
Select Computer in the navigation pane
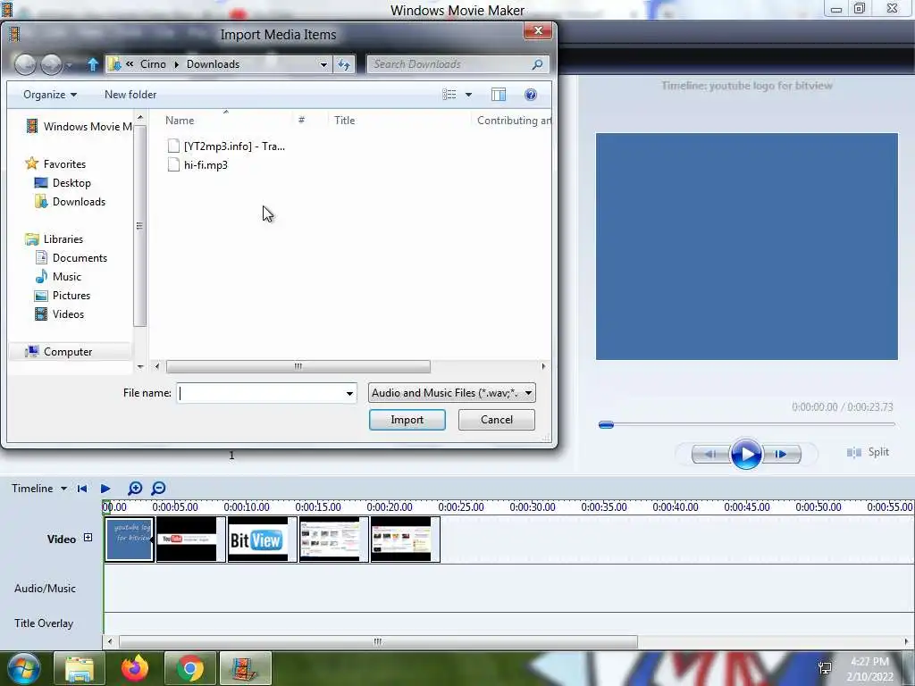59,352
